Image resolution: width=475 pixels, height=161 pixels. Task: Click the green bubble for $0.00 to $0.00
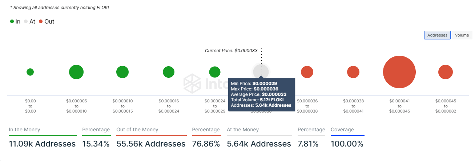(x=30, y=72)
